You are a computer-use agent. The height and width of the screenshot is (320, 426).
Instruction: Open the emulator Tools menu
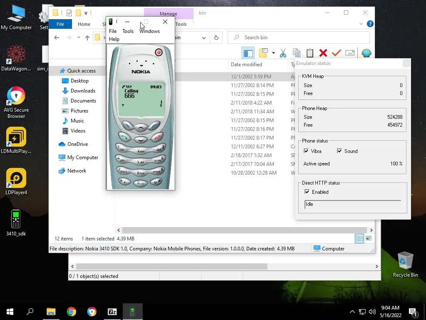point(128,31)
